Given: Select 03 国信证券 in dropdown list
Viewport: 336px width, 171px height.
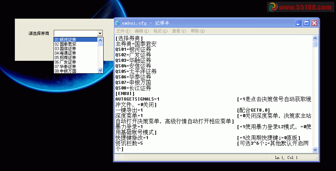Looking at the screenshot, I should click(x=76, y=48).
